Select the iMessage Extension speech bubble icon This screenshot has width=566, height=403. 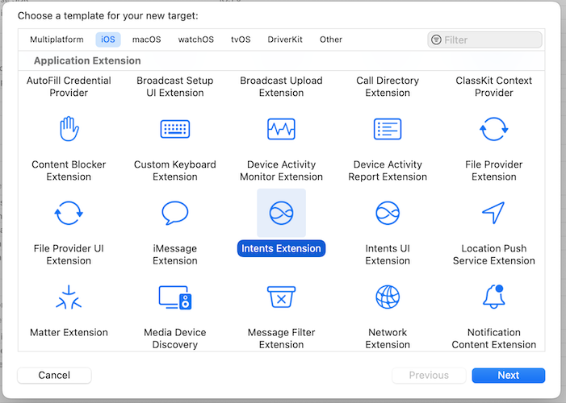point(175,213)
